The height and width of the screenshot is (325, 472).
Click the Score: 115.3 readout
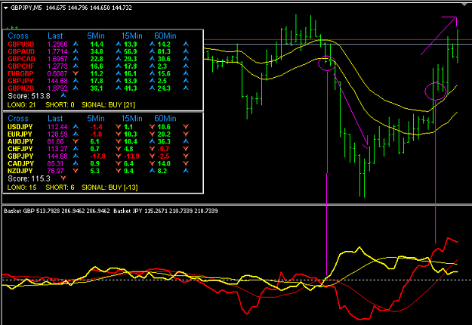coord(29,178)
